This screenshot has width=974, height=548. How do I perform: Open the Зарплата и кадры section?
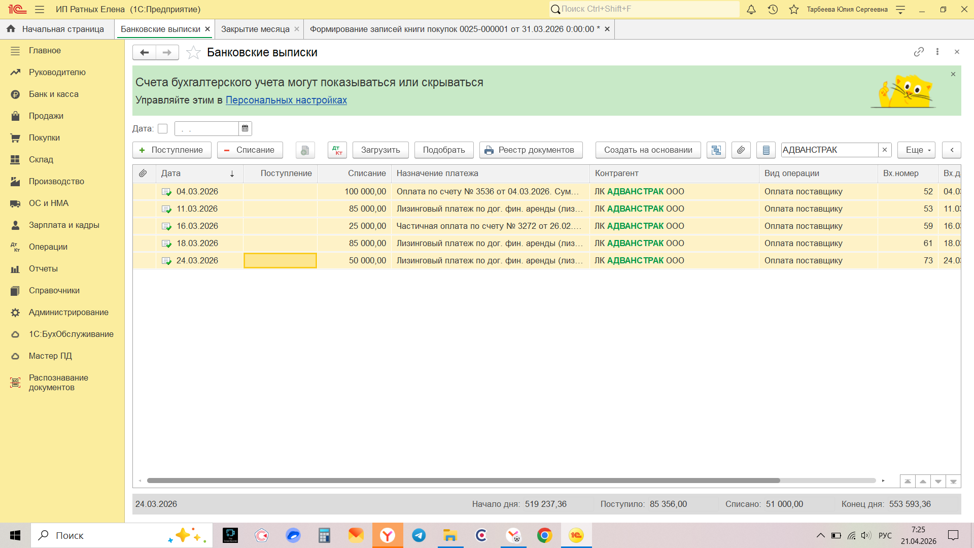tap(64, 225)
